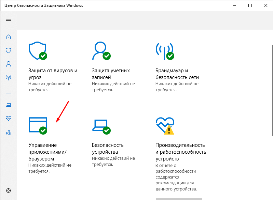
Task: Open the sidebar account protection icon
Action: [9, 64]
